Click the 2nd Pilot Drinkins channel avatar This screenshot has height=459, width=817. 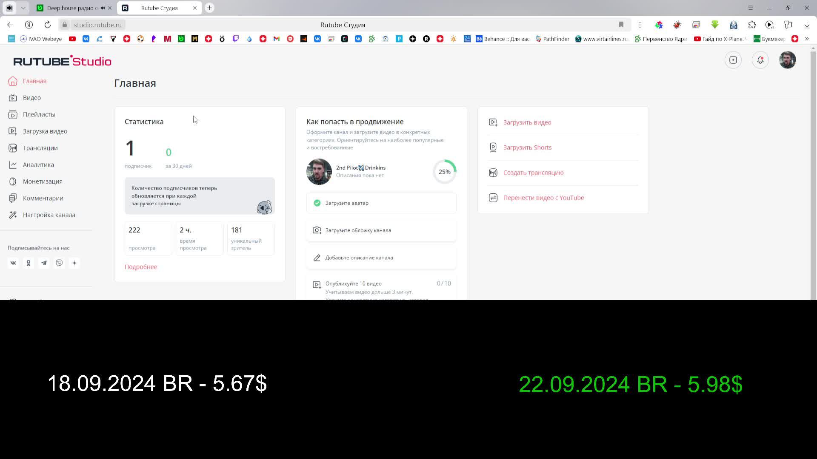[319, 172]
